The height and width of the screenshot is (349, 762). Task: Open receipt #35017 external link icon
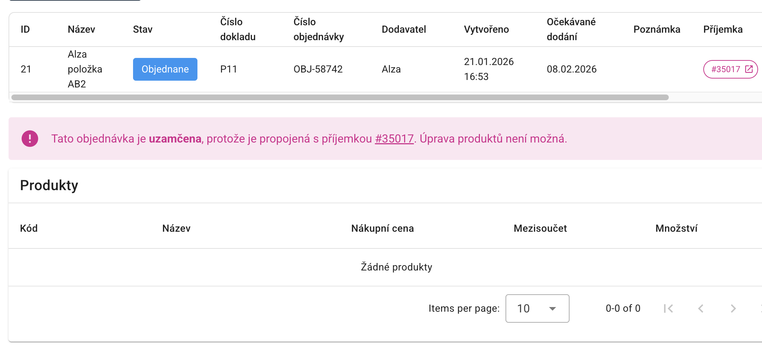[749, 69]
